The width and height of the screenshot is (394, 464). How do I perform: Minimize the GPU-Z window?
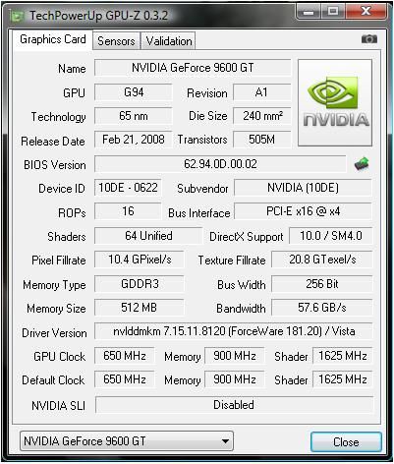pos(308,12)
